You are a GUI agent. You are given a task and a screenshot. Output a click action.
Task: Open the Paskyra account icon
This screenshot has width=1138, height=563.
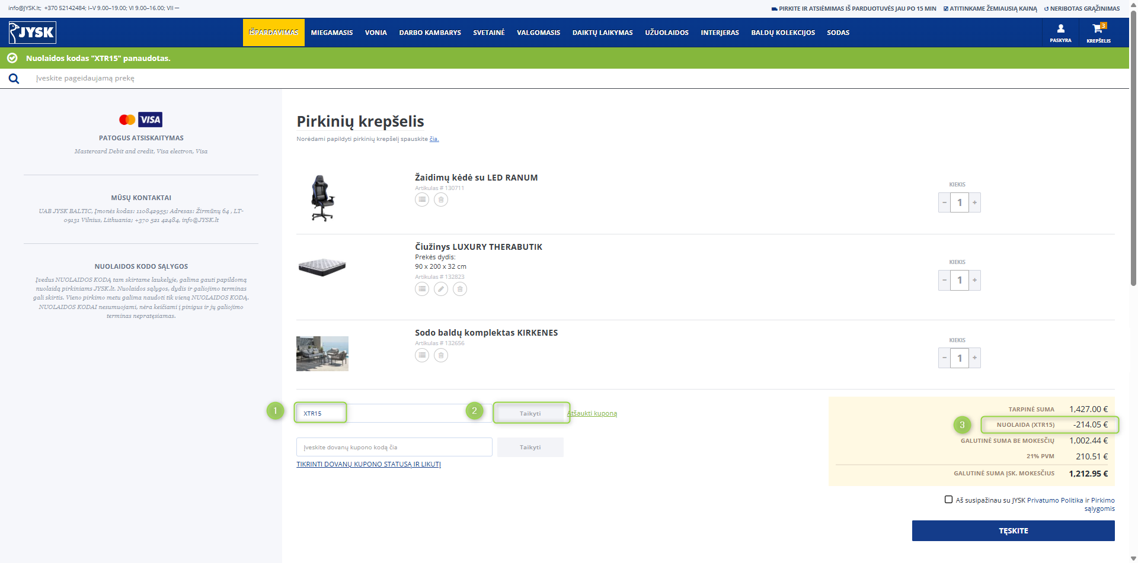1060,33
